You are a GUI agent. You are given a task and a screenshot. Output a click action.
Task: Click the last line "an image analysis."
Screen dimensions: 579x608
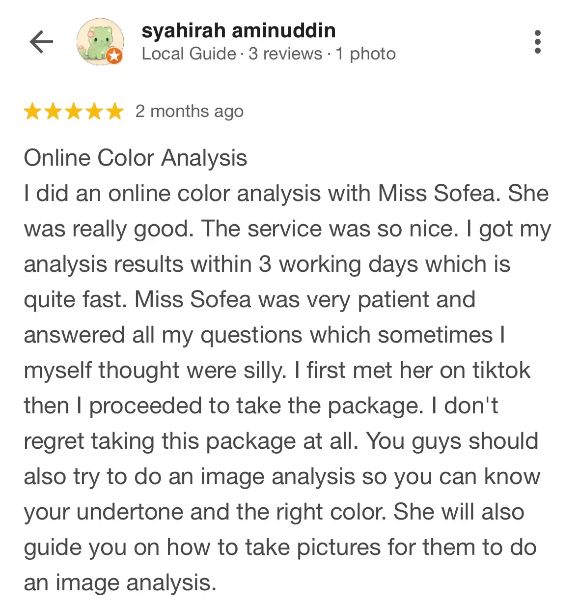coord(120,582)
